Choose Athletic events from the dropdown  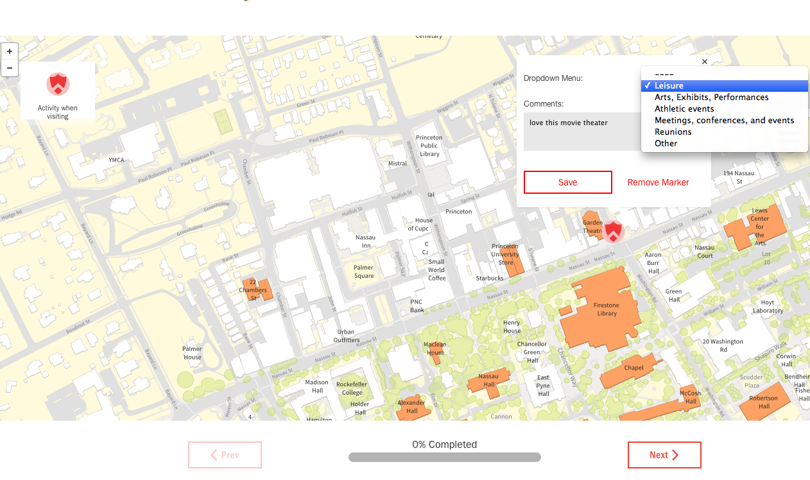(x=684, y=109)
